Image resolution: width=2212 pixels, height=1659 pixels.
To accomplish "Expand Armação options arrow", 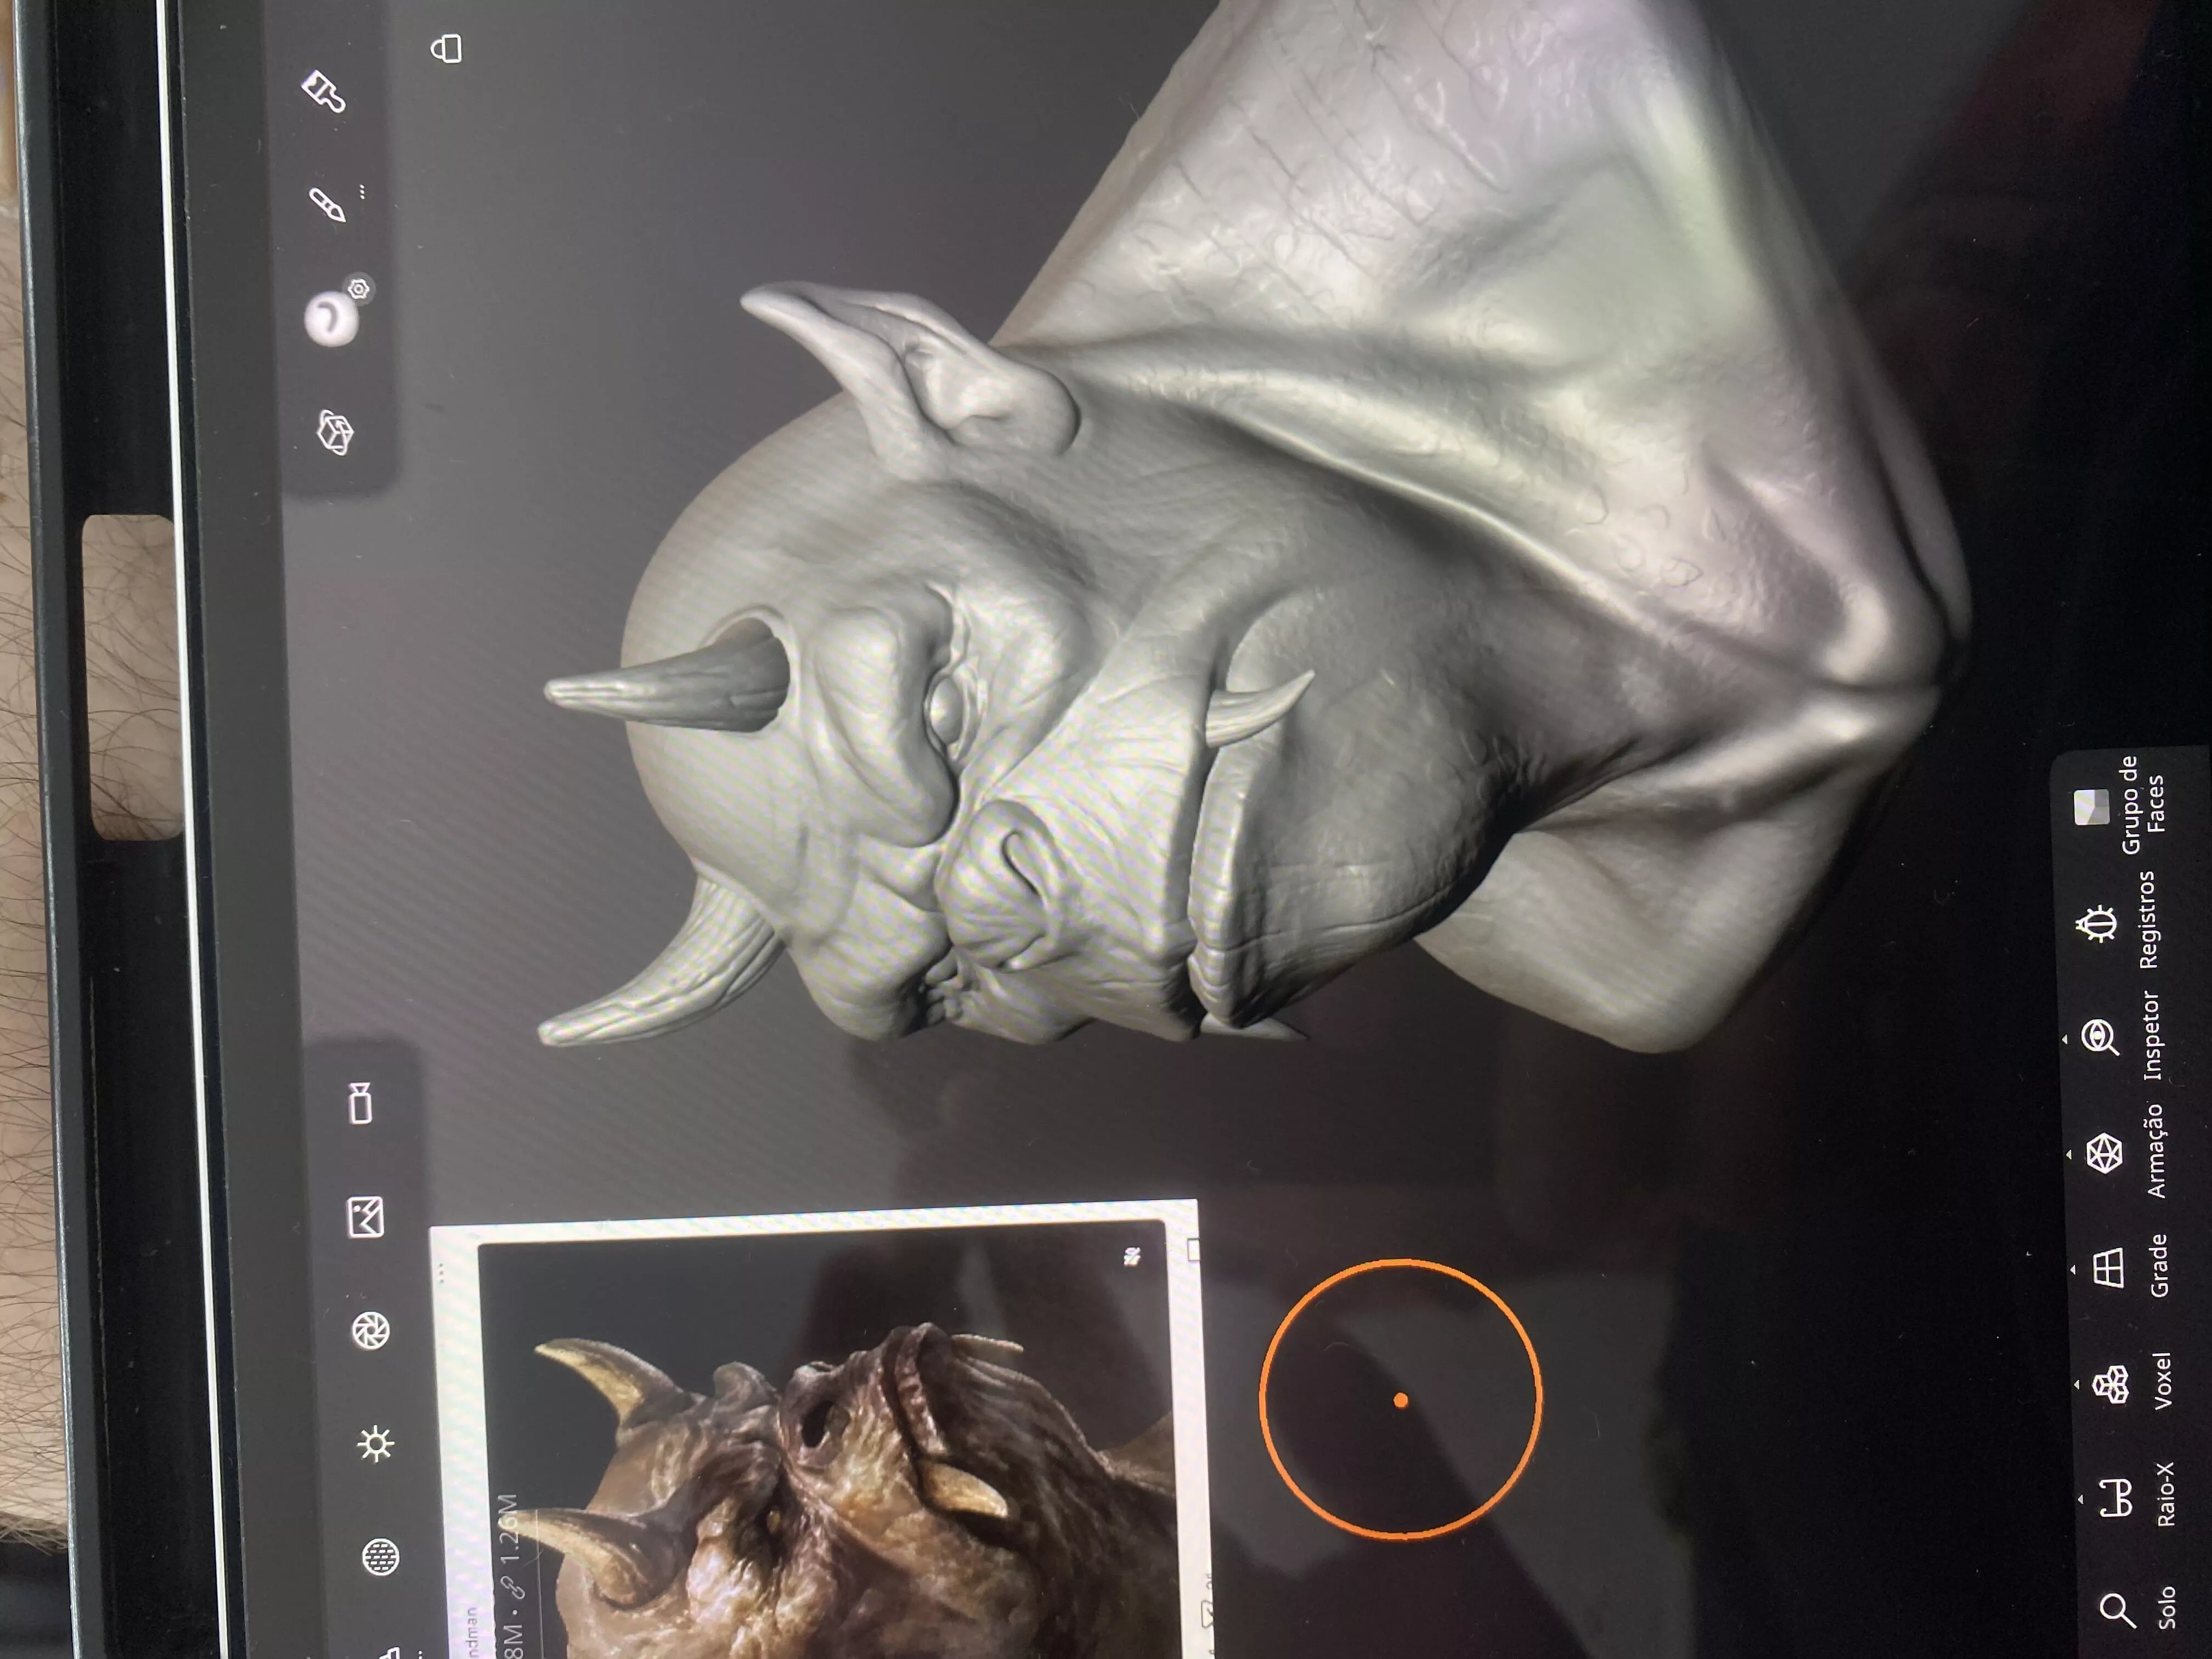I will pyautogui.click(x=2069, y=1155).
